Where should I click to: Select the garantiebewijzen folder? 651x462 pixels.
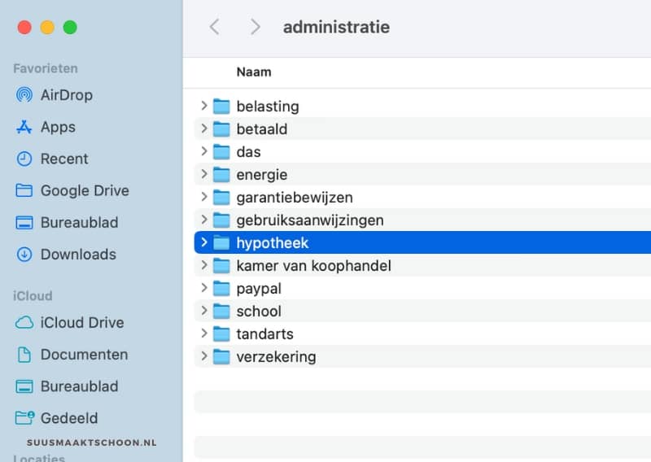coord(294,197)
